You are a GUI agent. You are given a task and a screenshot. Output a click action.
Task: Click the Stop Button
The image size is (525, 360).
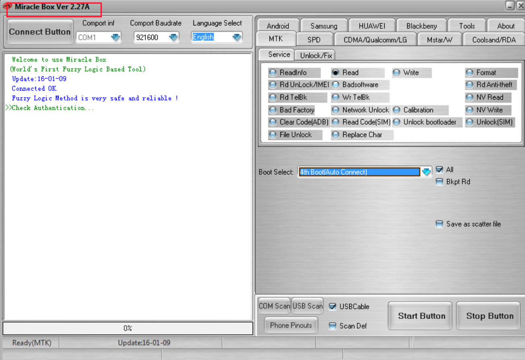(x=488, y=316)
